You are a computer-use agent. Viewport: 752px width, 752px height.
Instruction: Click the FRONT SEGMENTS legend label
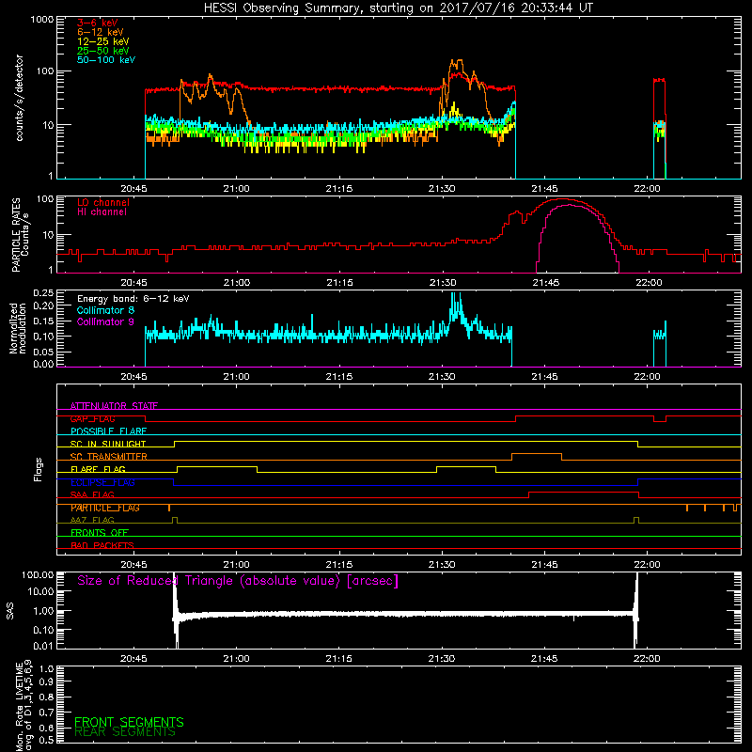pyautogui.click(x=129, y=722)
